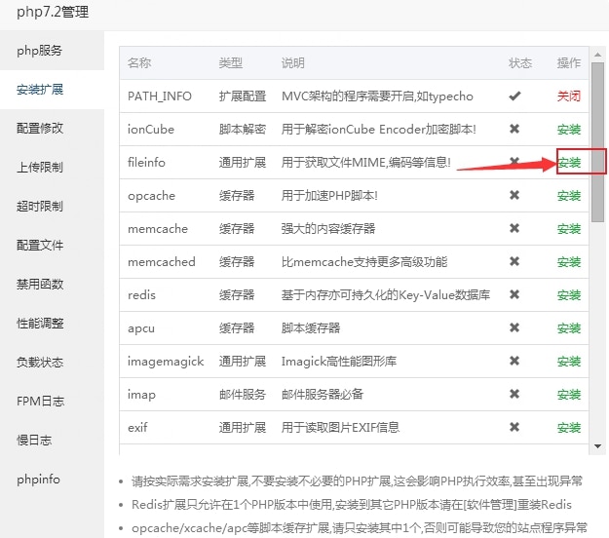
Task: Switch to the 配置修改 sidebar tab
Action: point(40,128)
